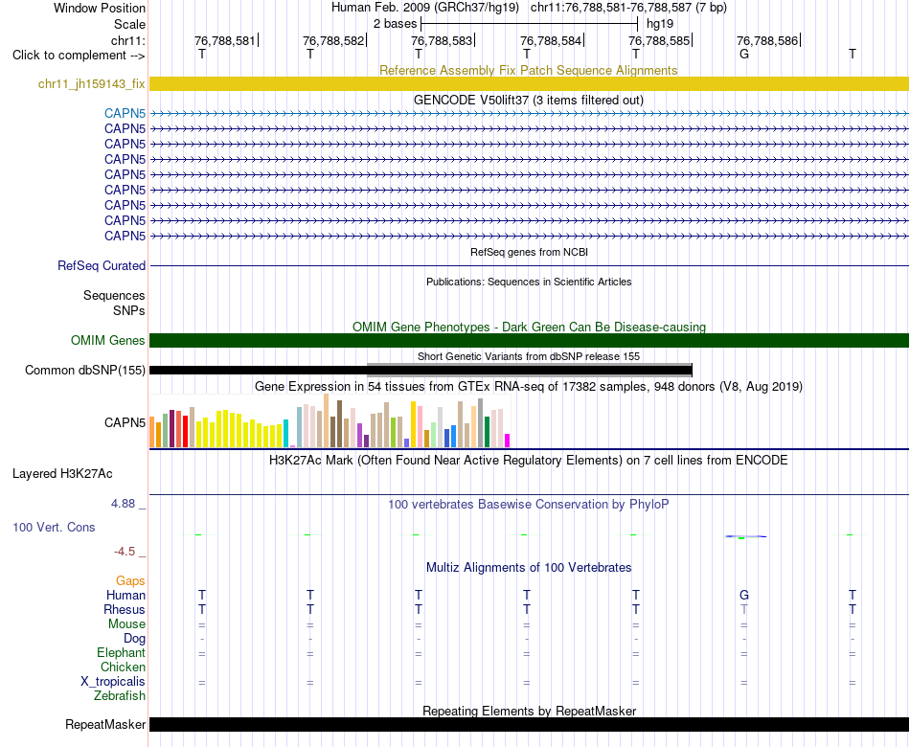Select the Human alignment row label
The width and height of the screenshot is (910, 747).
125,595
